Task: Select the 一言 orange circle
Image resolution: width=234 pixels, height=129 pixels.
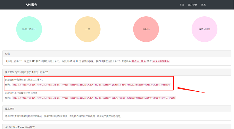Action: (87, 29)
